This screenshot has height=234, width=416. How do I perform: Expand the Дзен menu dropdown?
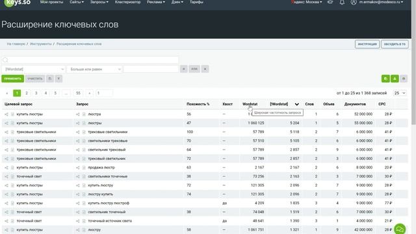click(x=177, y=2)
